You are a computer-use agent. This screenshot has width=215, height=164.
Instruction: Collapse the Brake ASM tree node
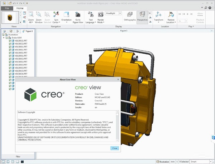point(4,38)
